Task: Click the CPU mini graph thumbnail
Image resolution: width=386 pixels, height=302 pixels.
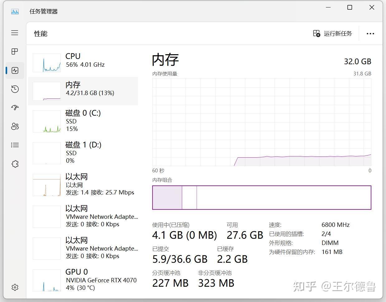Action: (47, 63)
